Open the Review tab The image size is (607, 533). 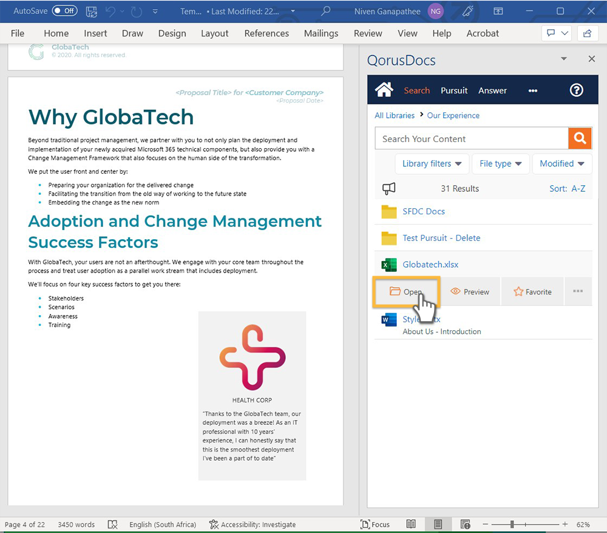point(368,33)
